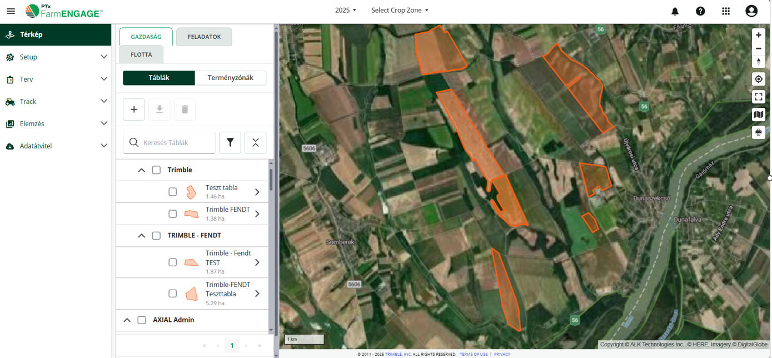Zoom in on the map
Viewport: 772px width, 358px height.
coord(759,35)
